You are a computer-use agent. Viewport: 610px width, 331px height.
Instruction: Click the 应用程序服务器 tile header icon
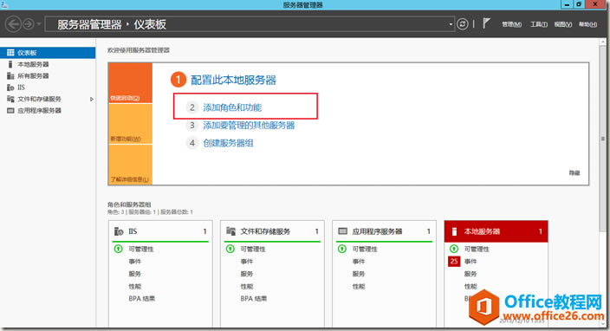coord(342,231)
